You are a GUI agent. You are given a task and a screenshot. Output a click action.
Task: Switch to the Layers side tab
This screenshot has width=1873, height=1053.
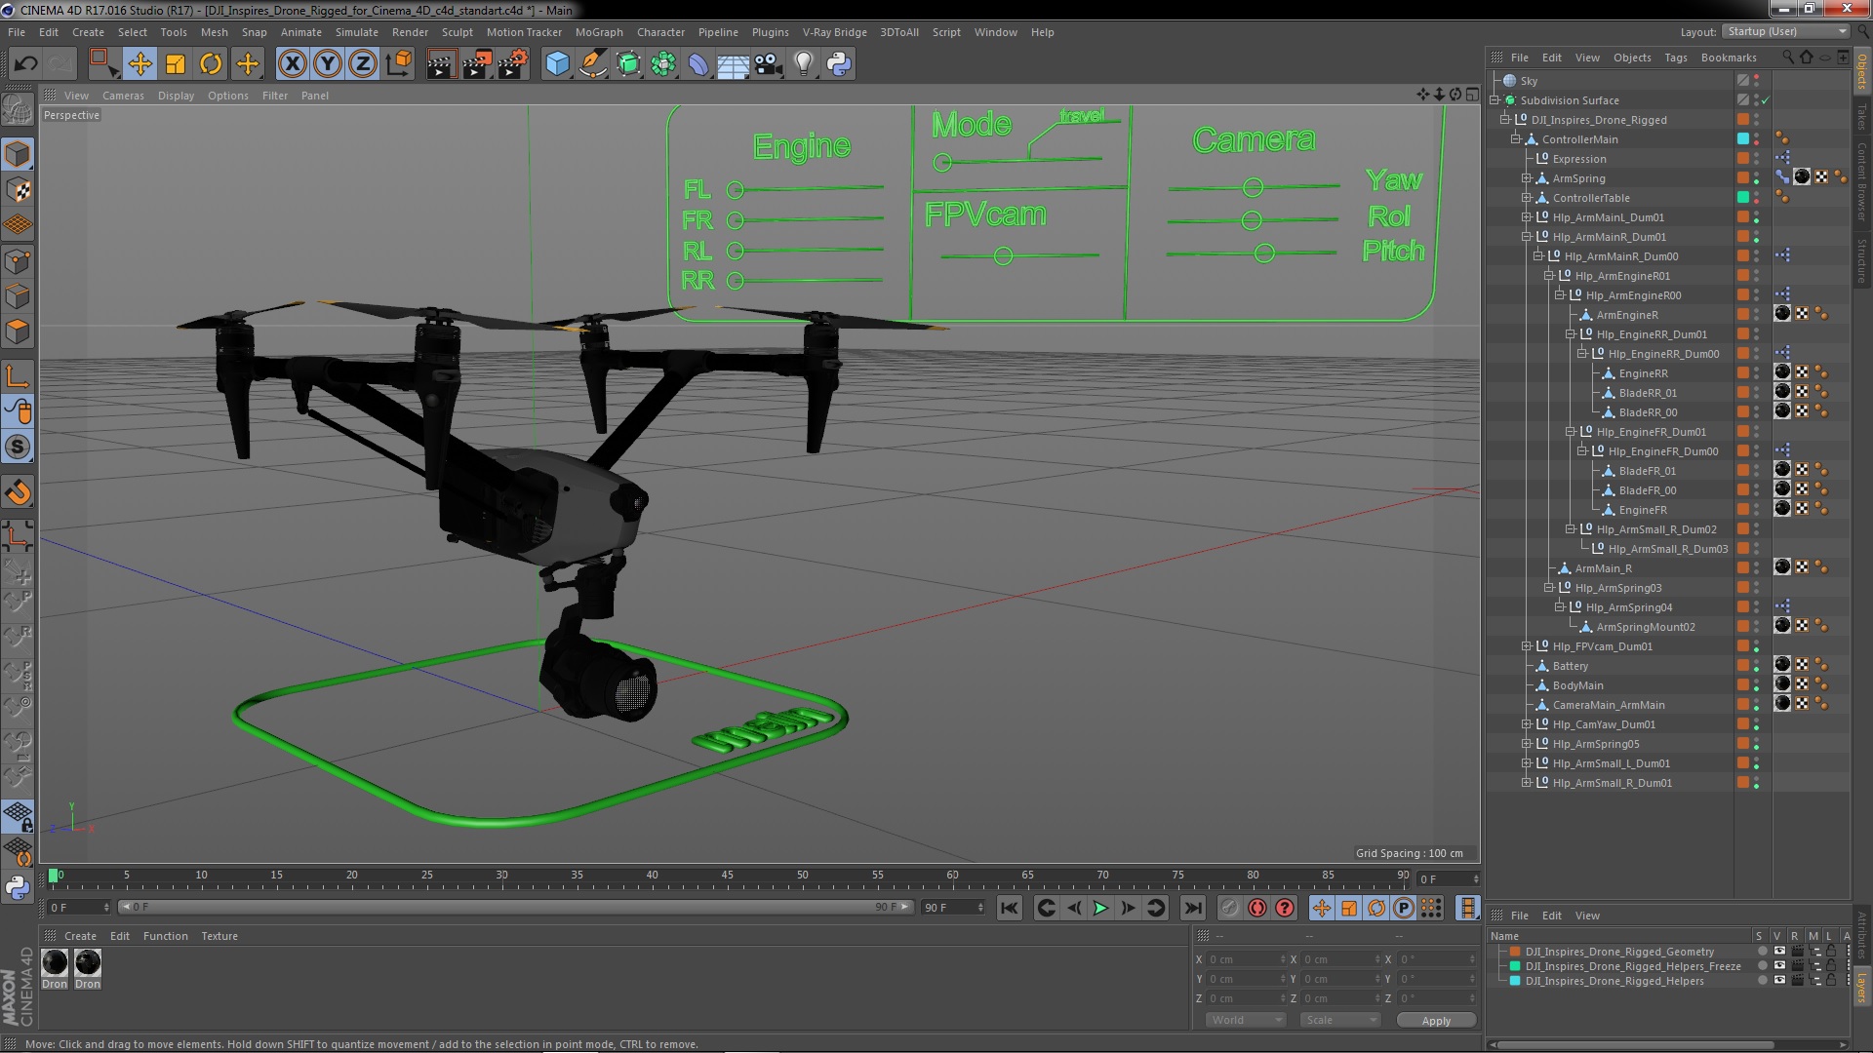1861,987
